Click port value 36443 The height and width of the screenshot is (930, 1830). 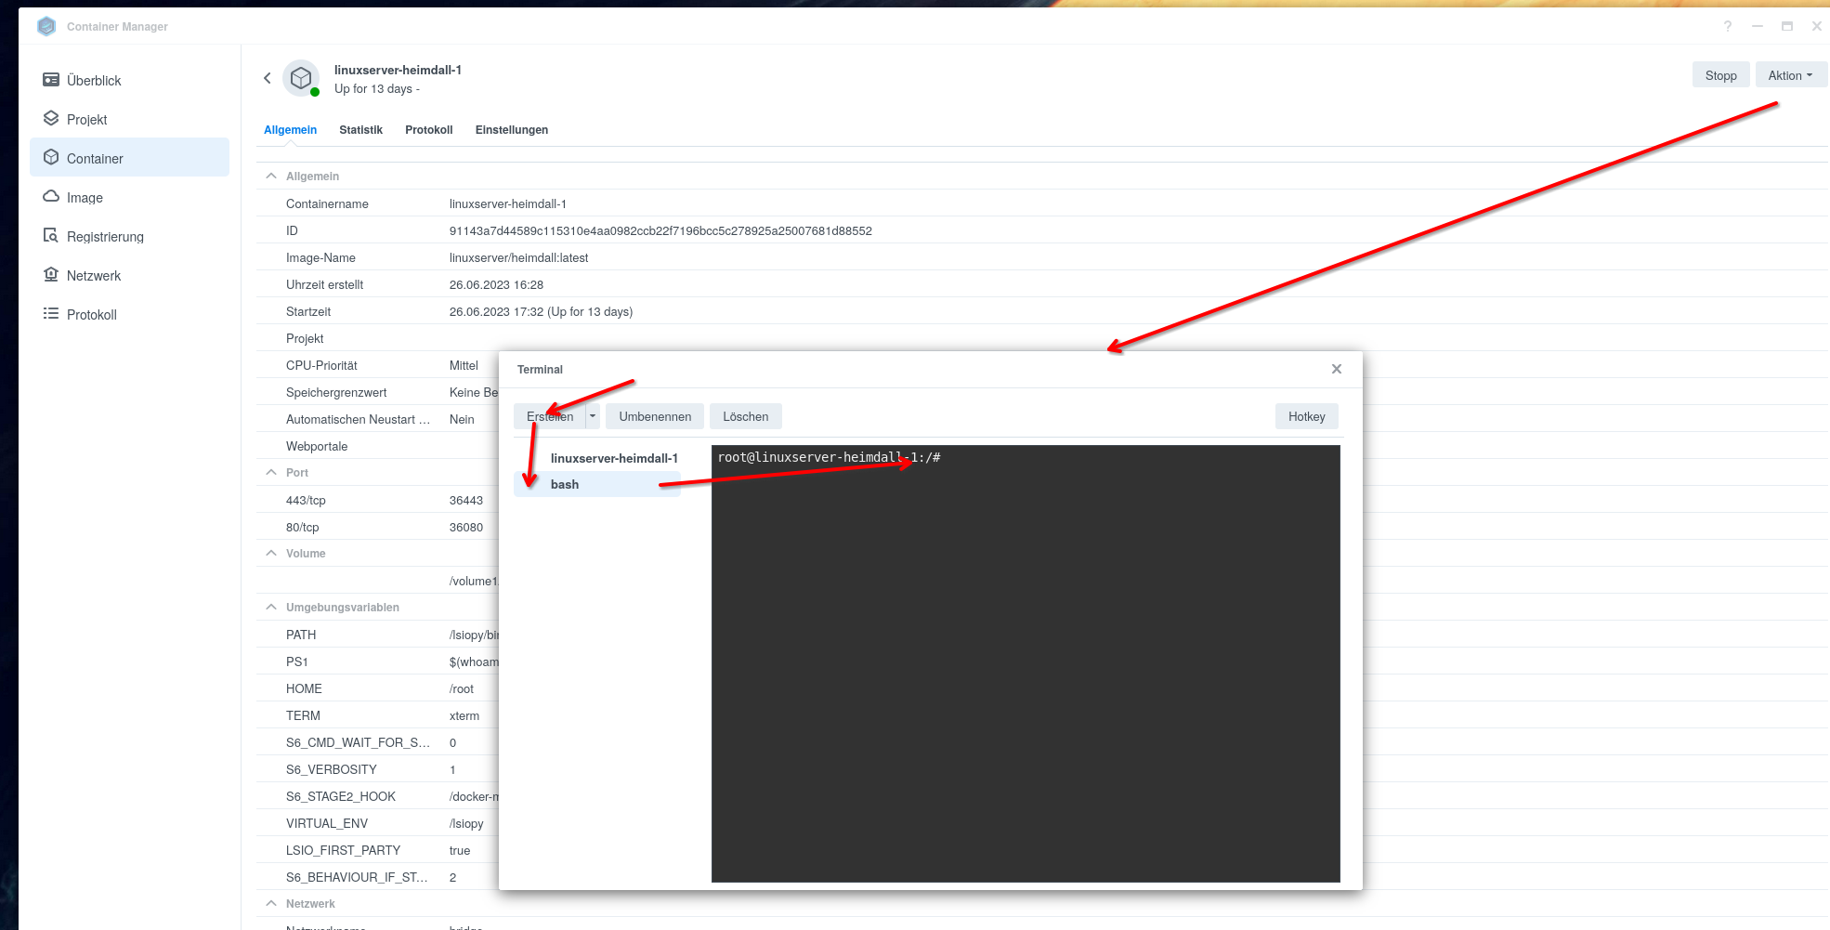pos(466,500)
